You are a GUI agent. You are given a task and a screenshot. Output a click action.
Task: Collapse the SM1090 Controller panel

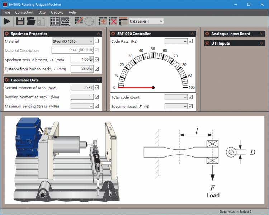[x=192, y=34]
